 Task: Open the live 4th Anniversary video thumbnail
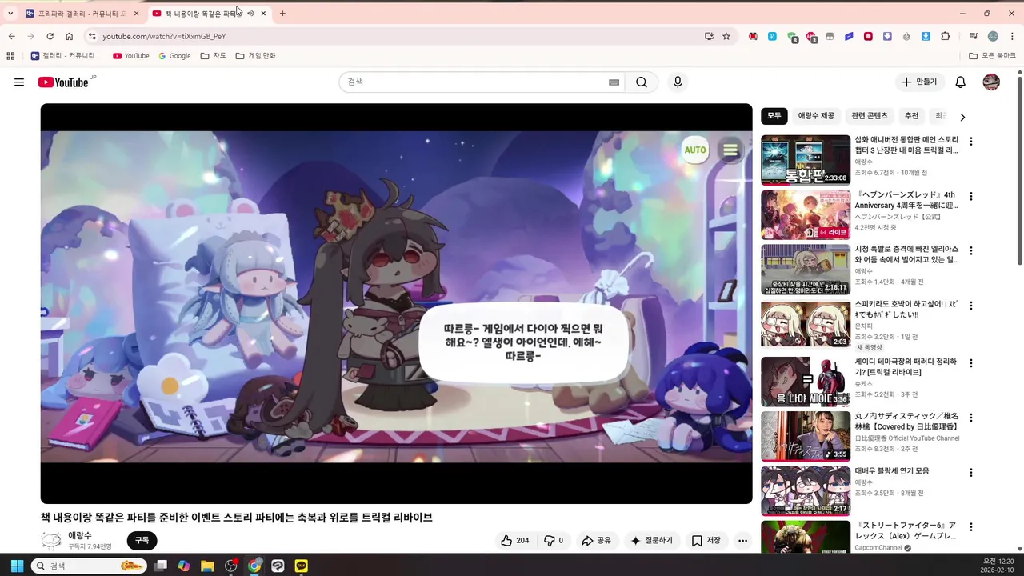806,214
